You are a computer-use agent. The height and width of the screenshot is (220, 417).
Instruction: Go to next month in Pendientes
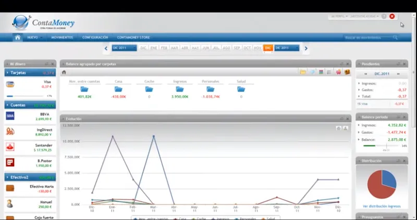coord(398,74)
